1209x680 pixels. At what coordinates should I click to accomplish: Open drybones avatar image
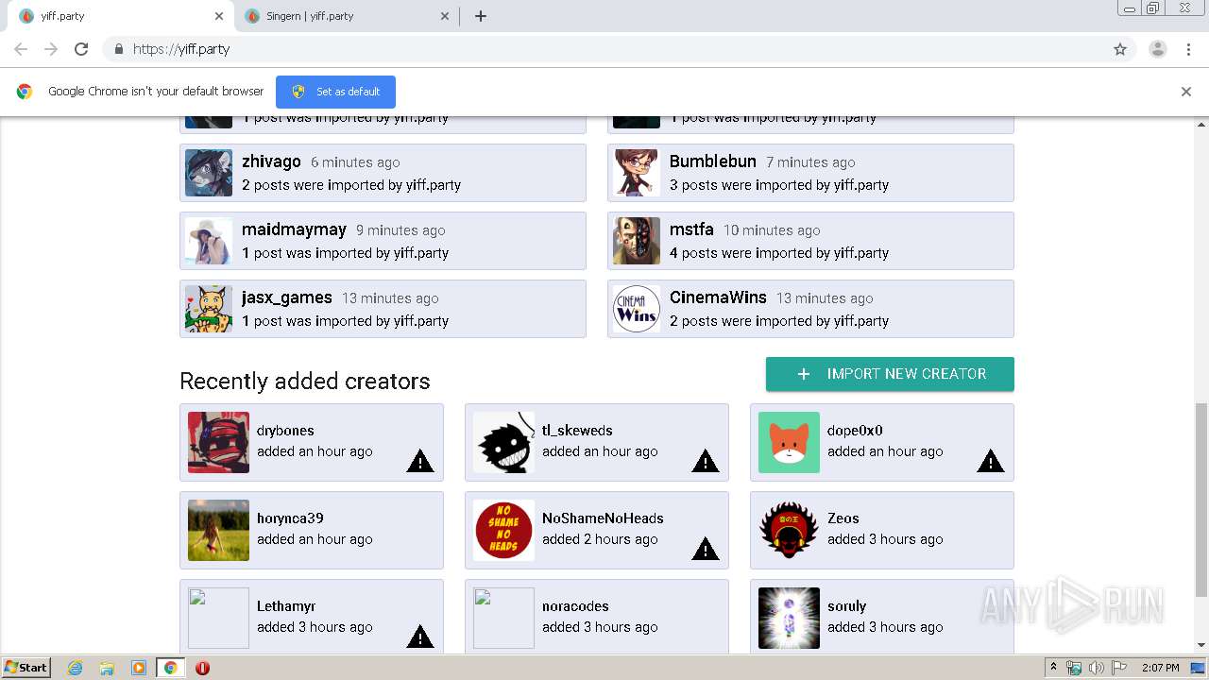coord(218,442)
